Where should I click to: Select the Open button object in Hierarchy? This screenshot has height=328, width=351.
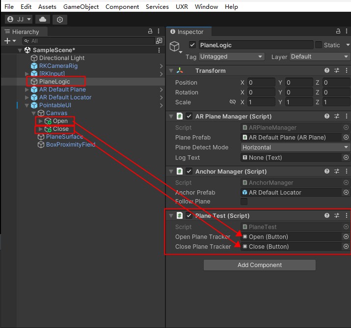(x=56, y=121)
